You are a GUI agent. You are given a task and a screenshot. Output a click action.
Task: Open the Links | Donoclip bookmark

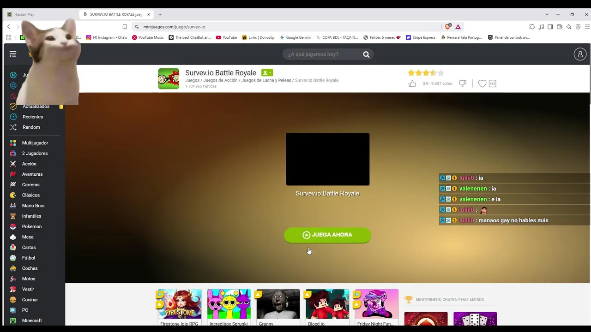click(x=258, y=37)
